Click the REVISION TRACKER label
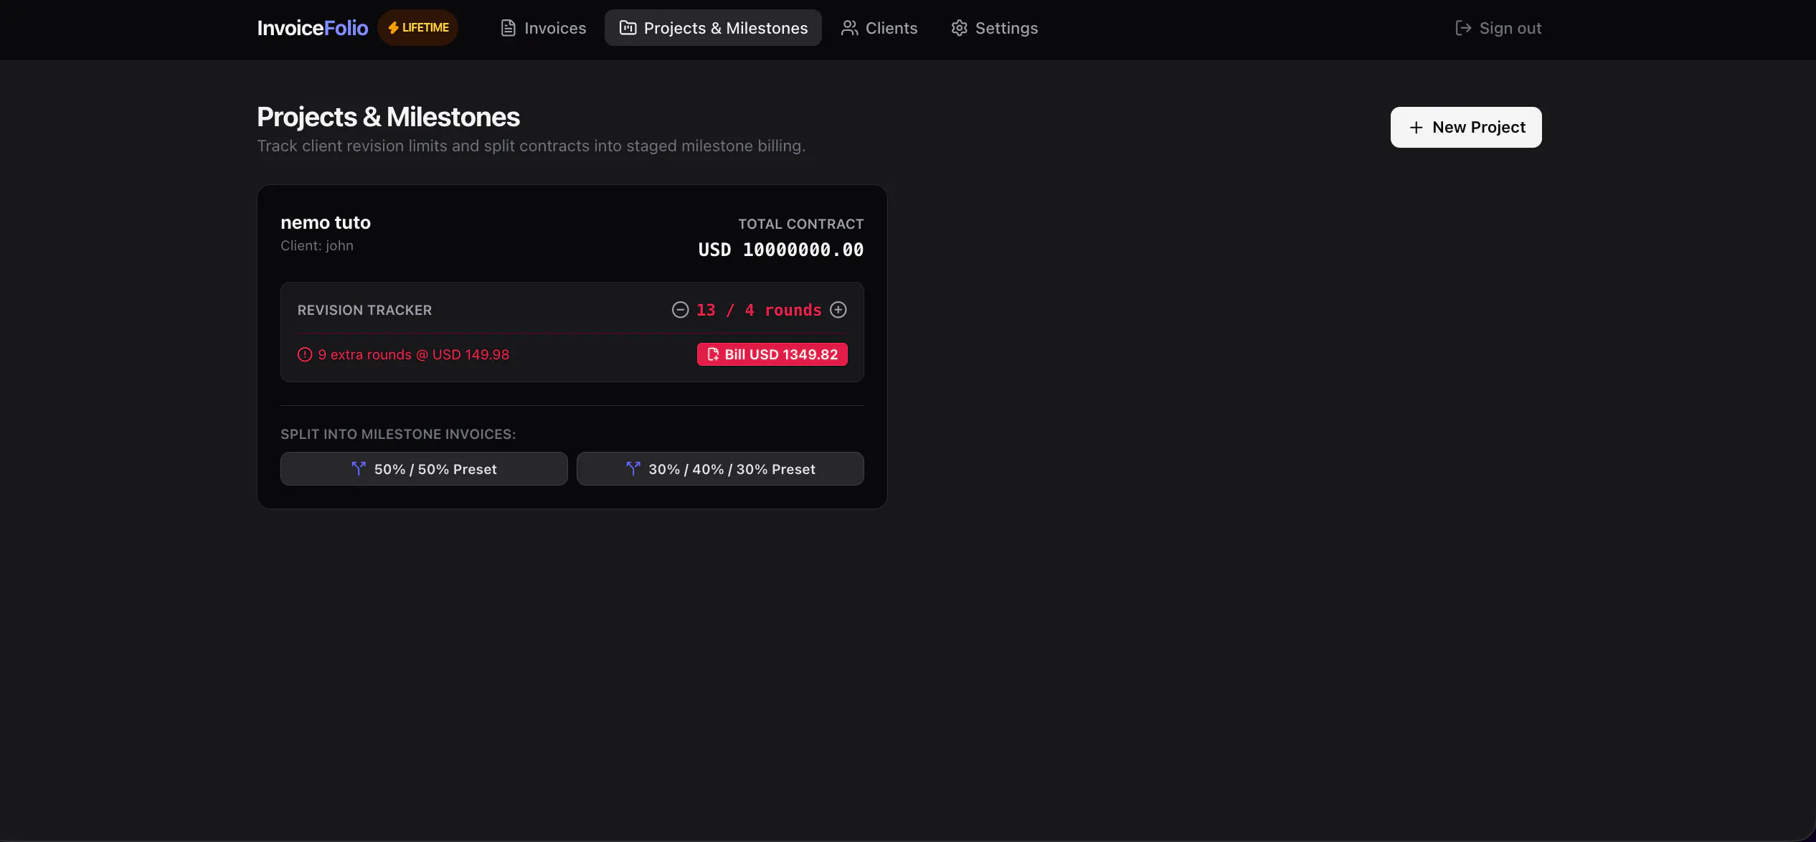This screenshot has width=1816, height=842. [x=364, y=310]
